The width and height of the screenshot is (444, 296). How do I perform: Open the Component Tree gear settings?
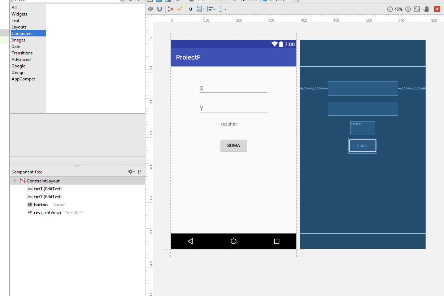pyautogui.click(x=131, y=172)
